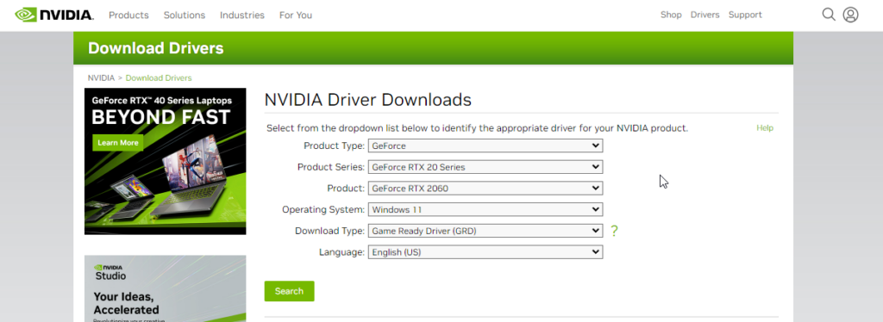Expand the Product Type dropdown
The height and width of the screenshot is (322, 883).
pyautogui.click(x=485, y=146)
